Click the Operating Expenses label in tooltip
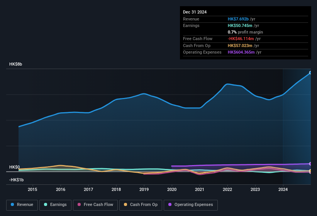 pyautogui.click(x=202, y=52)
